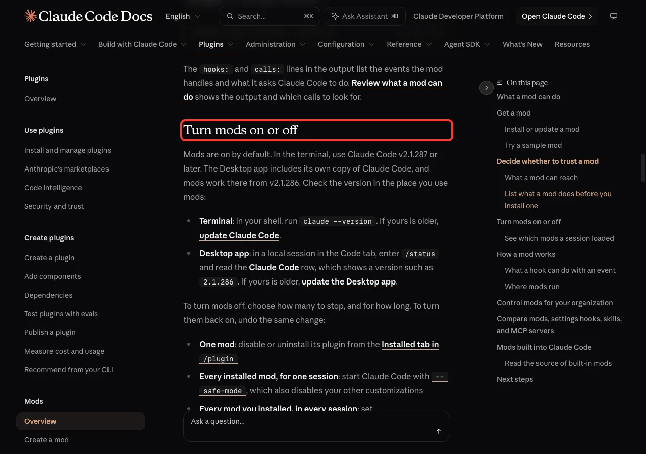This screenshot has width=646, height=454.
Task: Open Anthropic's marketplaces sidebar page
Action: tap(67, 169)
